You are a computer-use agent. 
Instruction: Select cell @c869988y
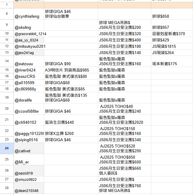click(29, 89)
